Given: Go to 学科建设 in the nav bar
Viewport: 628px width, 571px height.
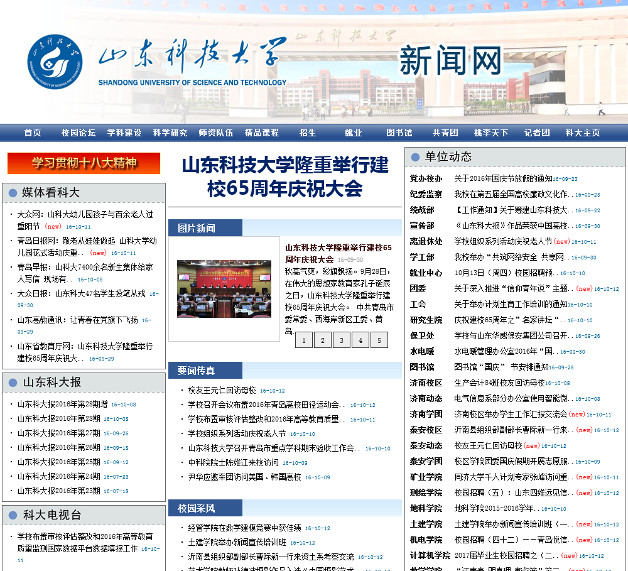Looking at the screenshot, I should [x=124, y=133].
